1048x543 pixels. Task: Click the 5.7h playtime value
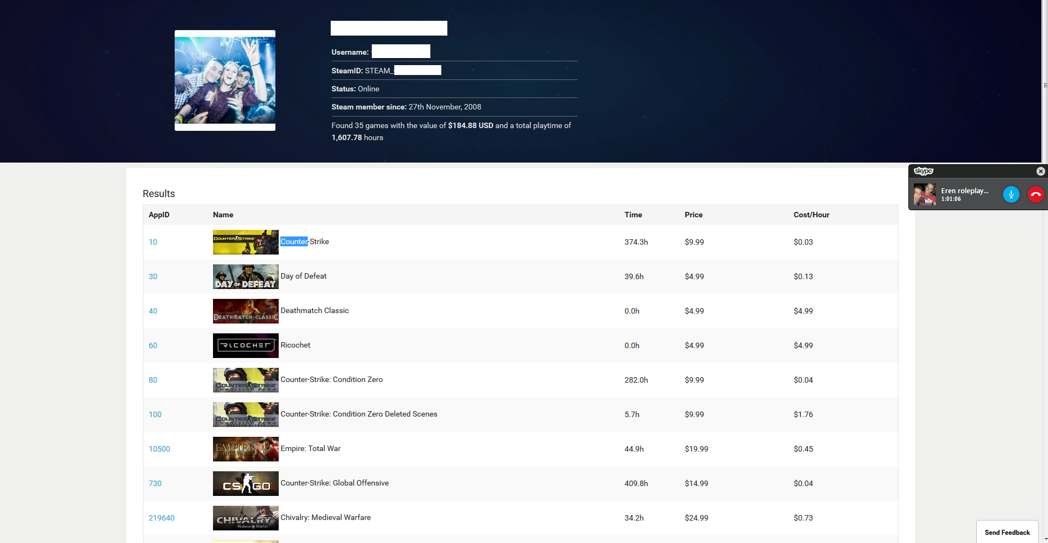click(632, 414)
